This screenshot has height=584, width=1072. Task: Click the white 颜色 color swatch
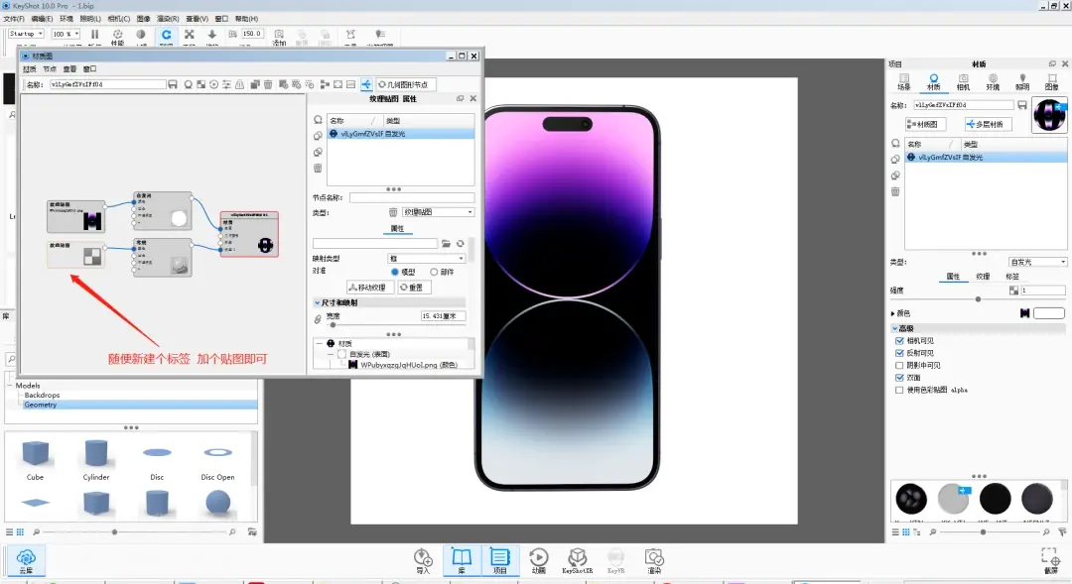1049,313
